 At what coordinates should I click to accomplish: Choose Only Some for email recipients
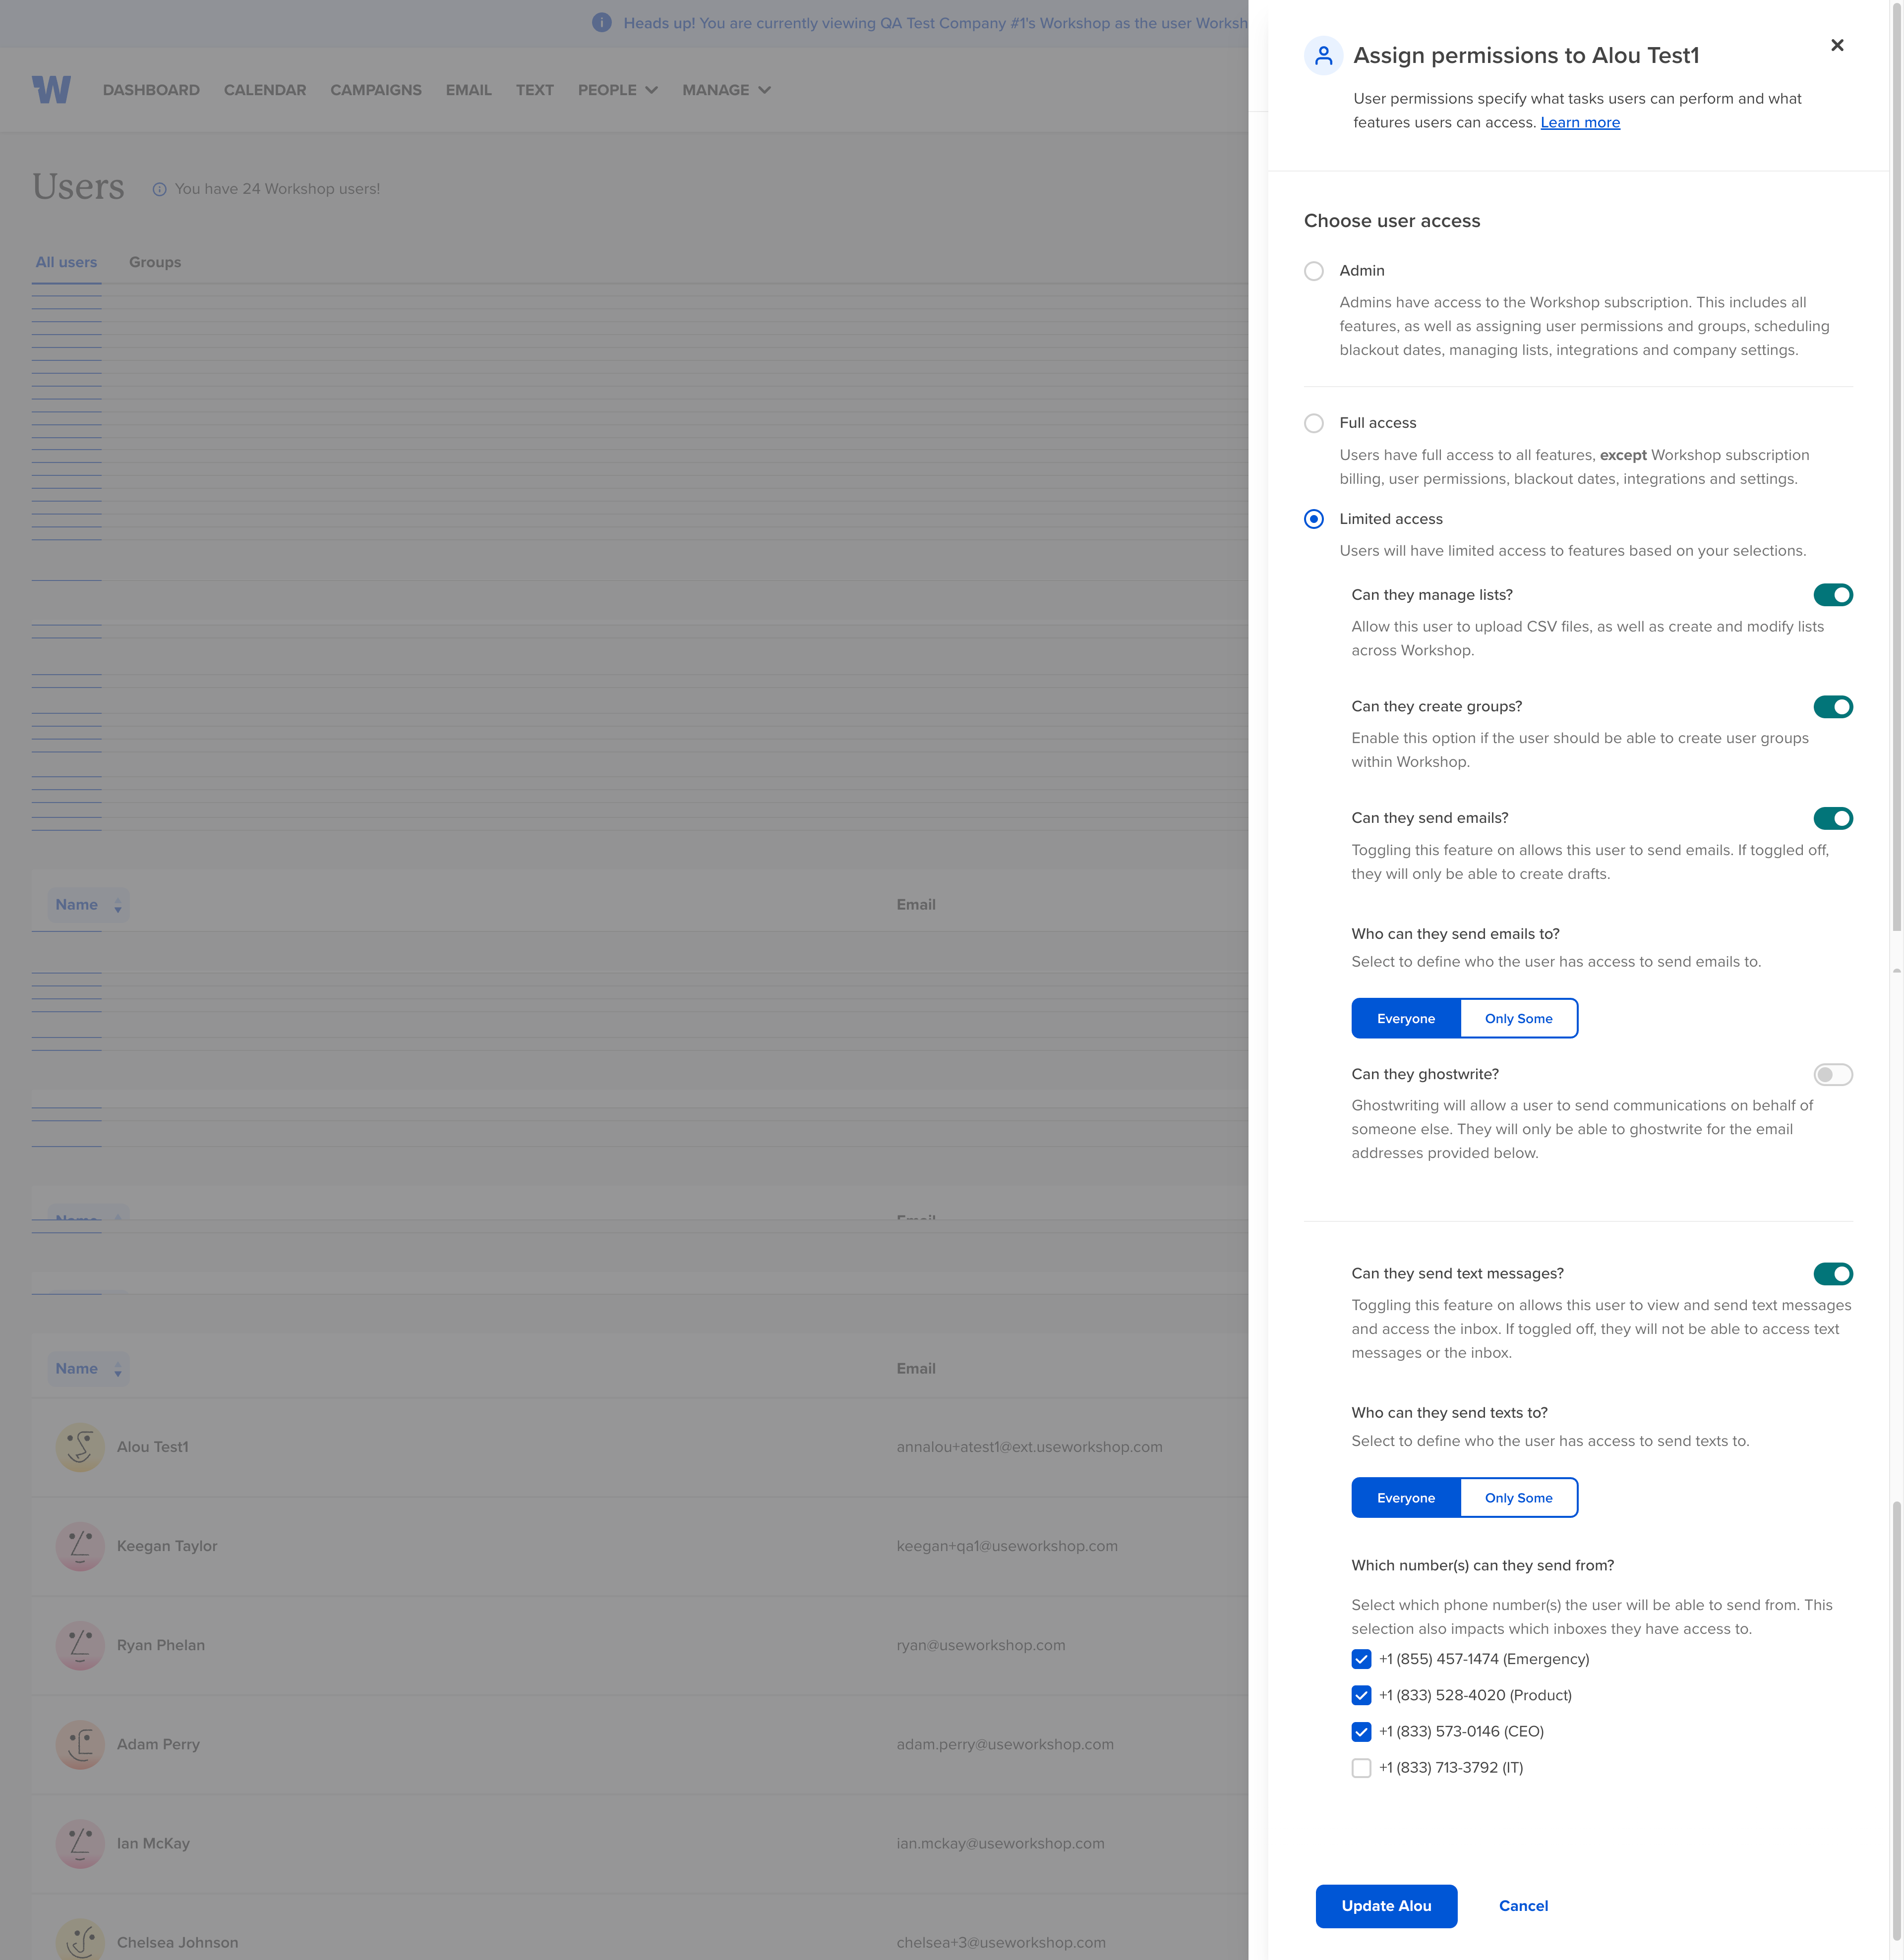pos(1519,1018)
